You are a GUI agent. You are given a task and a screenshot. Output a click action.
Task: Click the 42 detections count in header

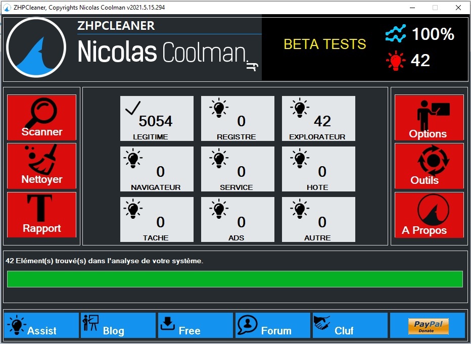pos(420,60)
